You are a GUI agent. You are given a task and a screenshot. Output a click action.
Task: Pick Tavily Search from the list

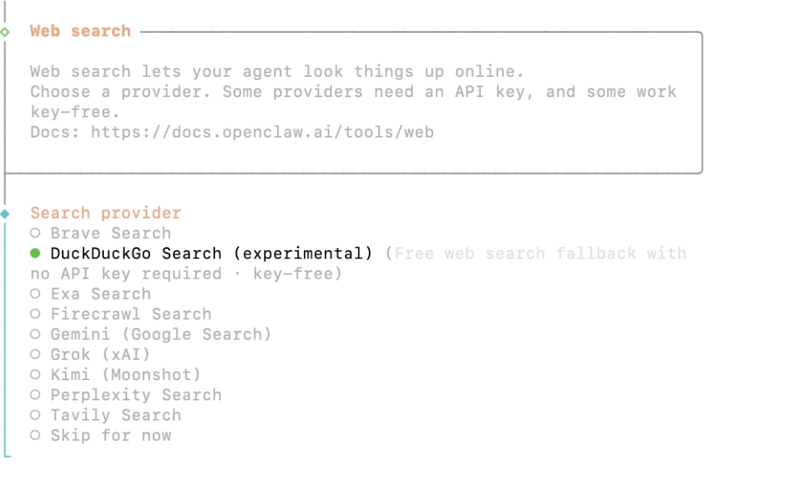tap(114, 415)
